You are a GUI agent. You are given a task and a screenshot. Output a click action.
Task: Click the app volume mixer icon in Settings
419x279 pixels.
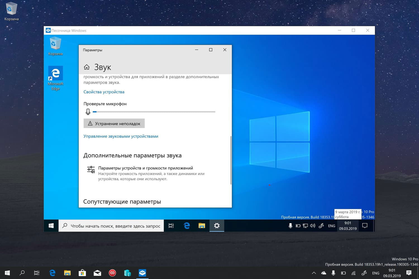tap(91, 169)
